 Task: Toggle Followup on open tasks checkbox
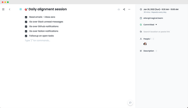click(x=26, y=36)
